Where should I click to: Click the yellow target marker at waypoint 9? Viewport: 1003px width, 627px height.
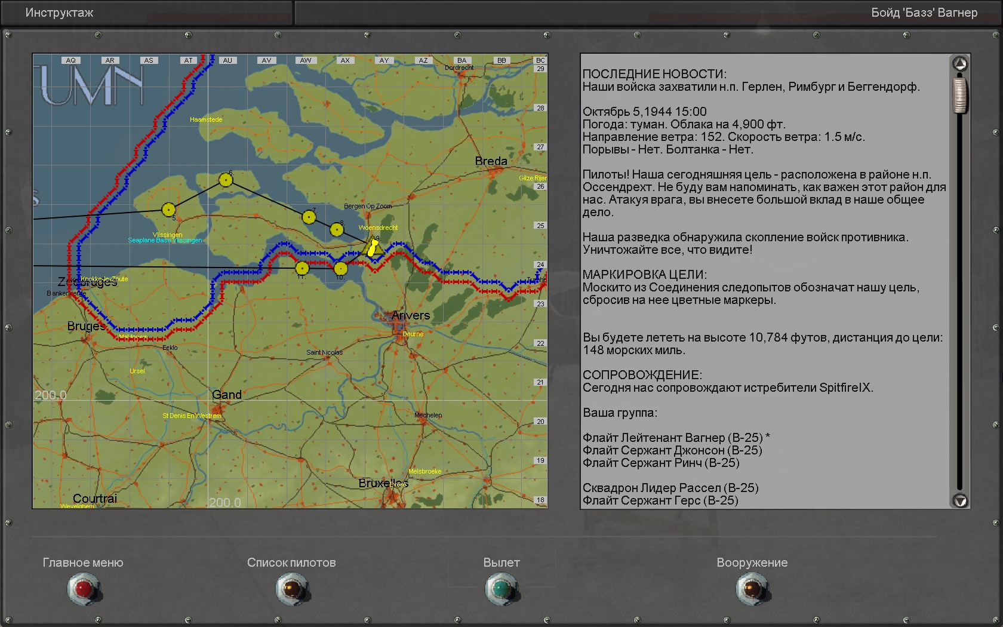pos(373,247)
